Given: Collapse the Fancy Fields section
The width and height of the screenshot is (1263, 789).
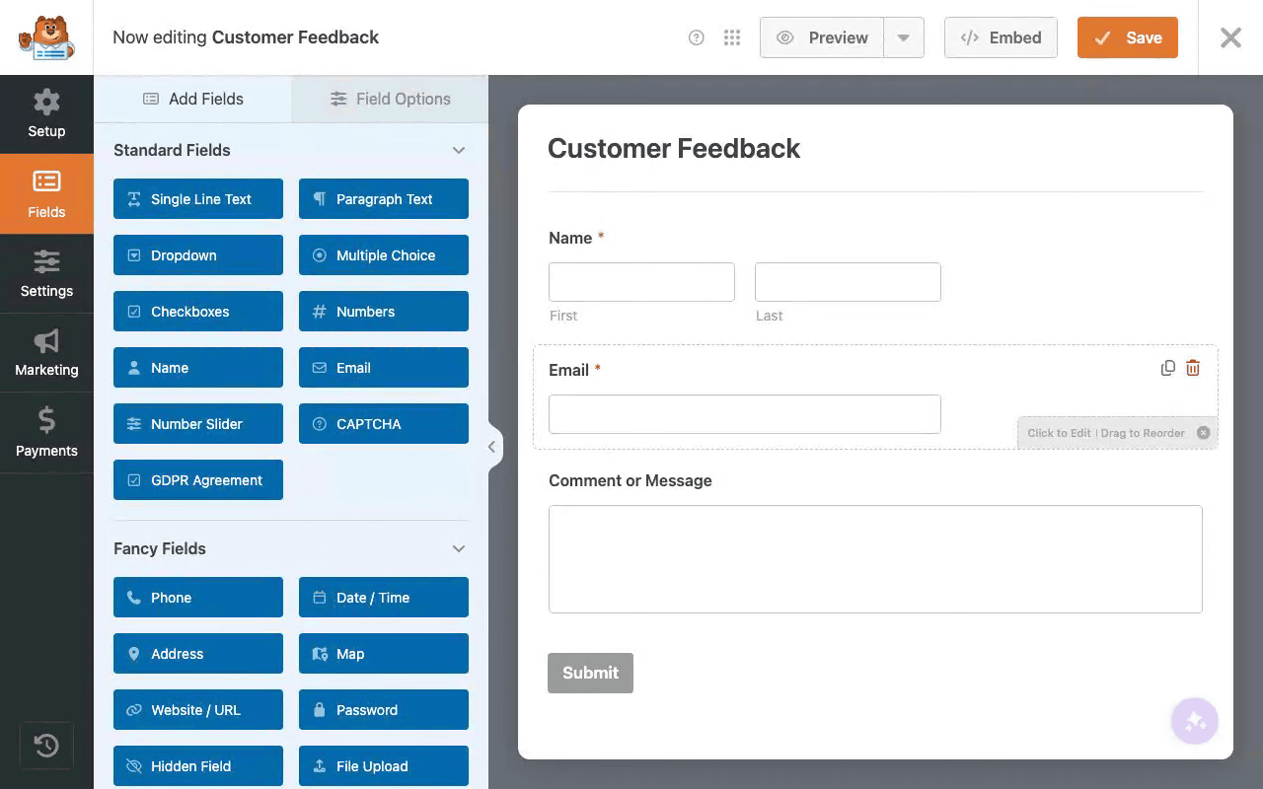Looking at the screenshot, I should point(458,548).
